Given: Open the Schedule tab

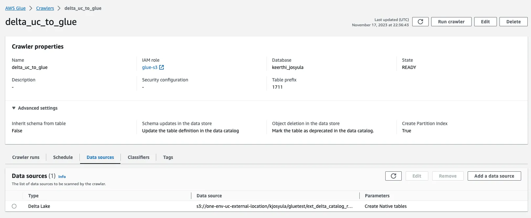Looking at the screenshot, I should coord(63,157).
